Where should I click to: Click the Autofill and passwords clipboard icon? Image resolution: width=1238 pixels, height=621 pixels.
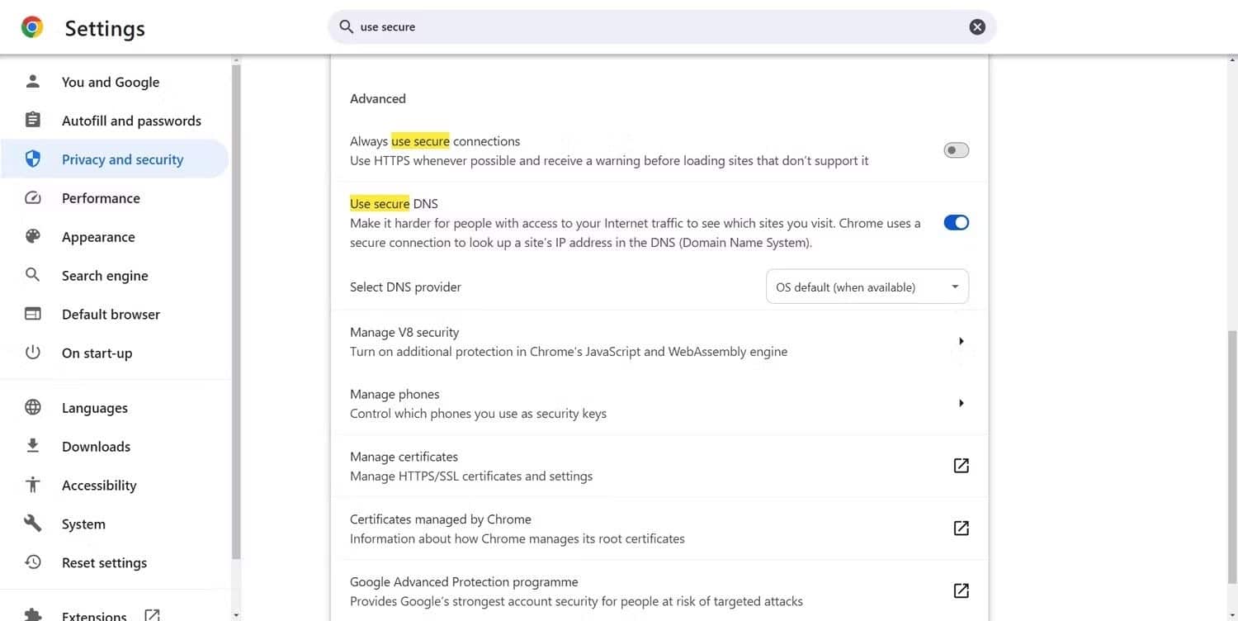point(33,121)
